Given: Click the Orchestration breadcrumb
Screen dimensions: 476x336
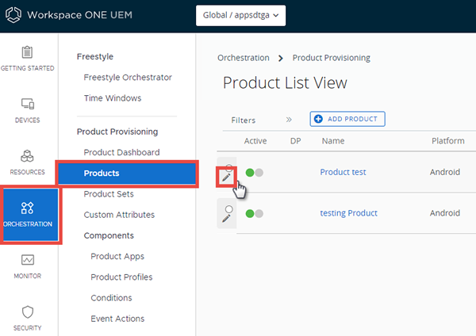Looking at the screenshot, I should point(244,58).
